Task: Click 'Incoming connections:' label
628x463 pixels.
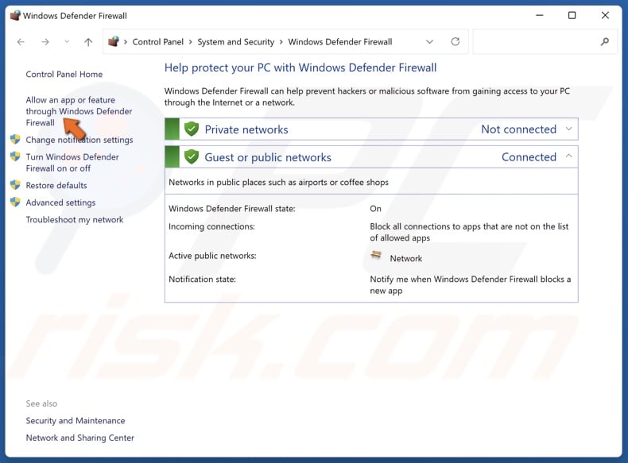Action: click(211, 226)
